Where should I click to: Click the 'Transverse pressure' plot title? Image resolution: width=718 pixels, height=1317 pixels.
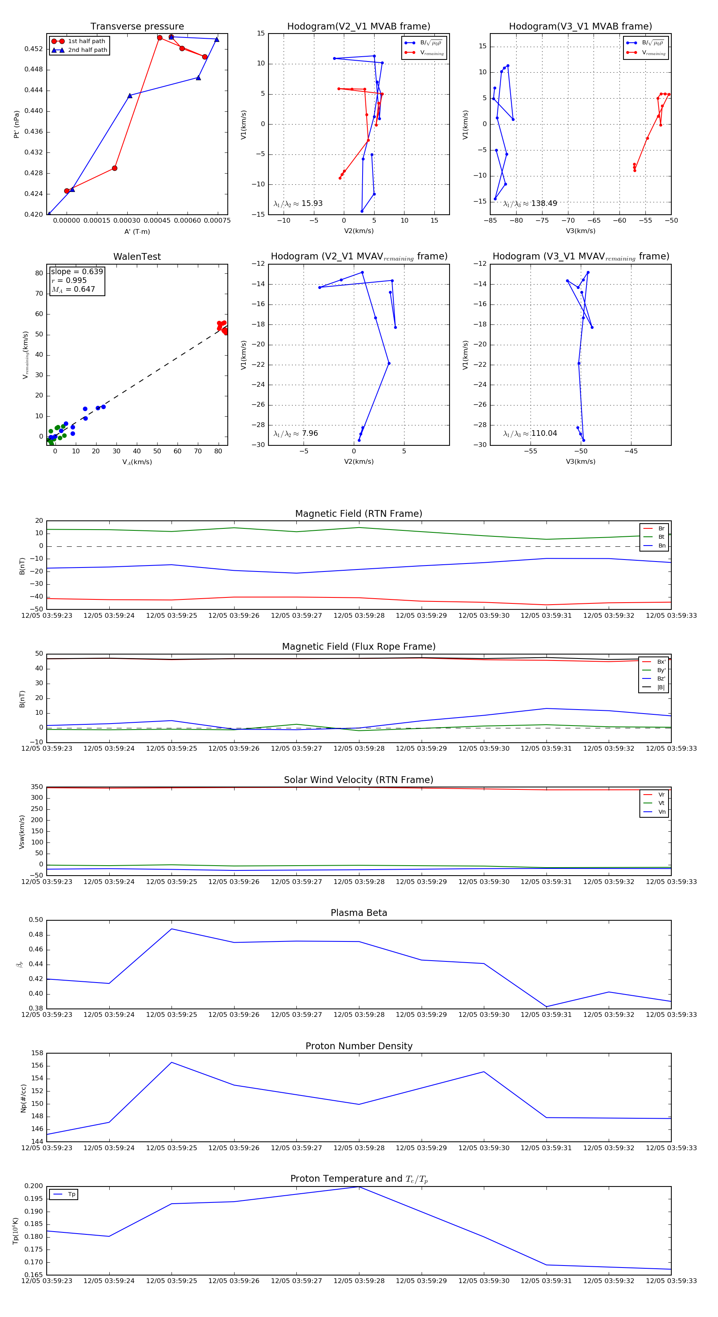tap(137, 27)
